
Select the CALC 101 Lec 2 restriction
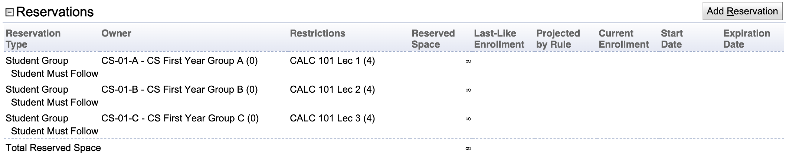click(332, 90)
